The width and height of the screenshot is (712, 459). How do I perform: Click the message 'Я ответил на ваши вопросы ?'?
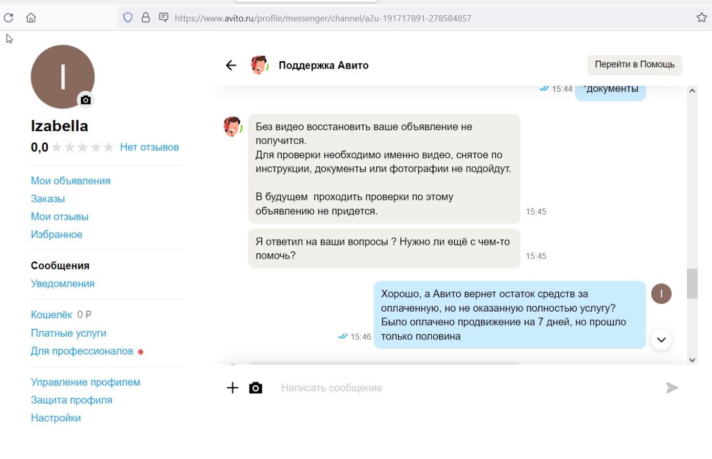coord(384,249)
